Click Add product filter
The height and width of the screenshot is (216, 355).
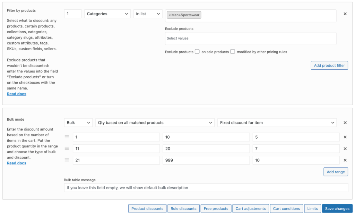click(x=329, y=65)
